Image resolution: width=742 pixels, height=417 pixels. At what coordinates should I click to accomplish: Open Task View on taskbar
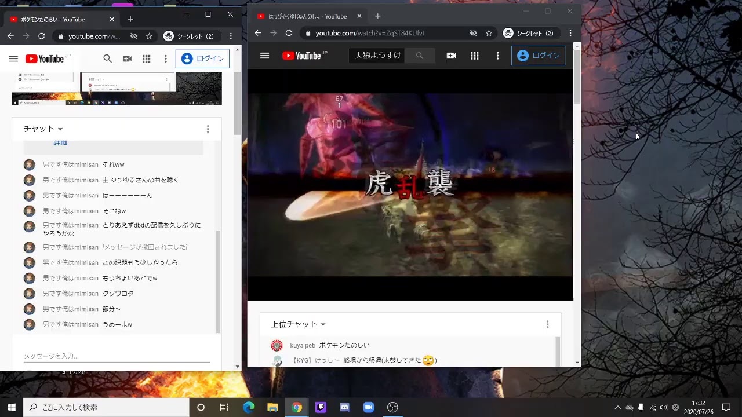pos(224,407)
